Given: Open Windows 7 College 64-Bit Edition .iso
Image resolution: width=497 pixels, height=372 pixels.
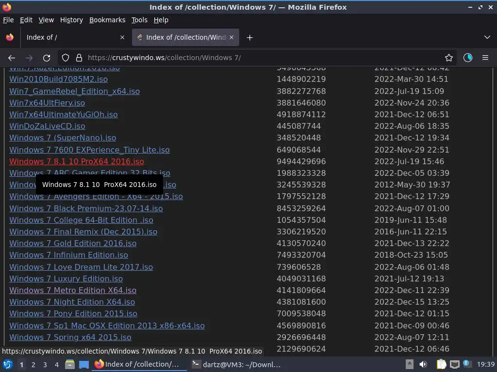Looking at the screenshot, I should (81, 220).
